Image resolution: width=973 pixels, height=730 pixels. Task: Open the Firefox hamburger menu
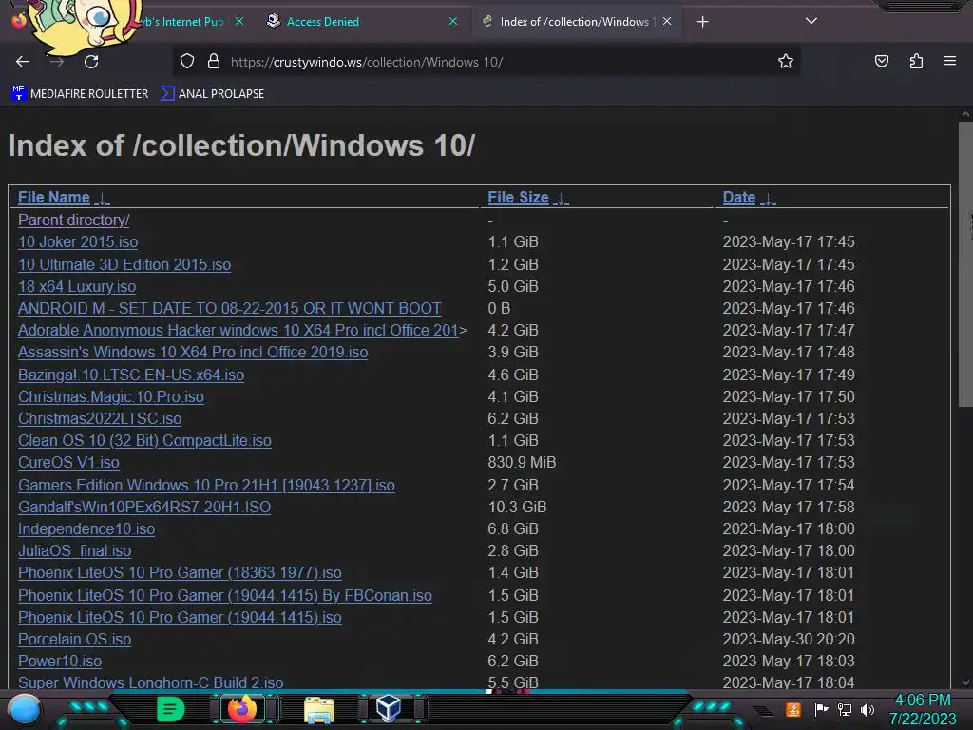(950, 62)
